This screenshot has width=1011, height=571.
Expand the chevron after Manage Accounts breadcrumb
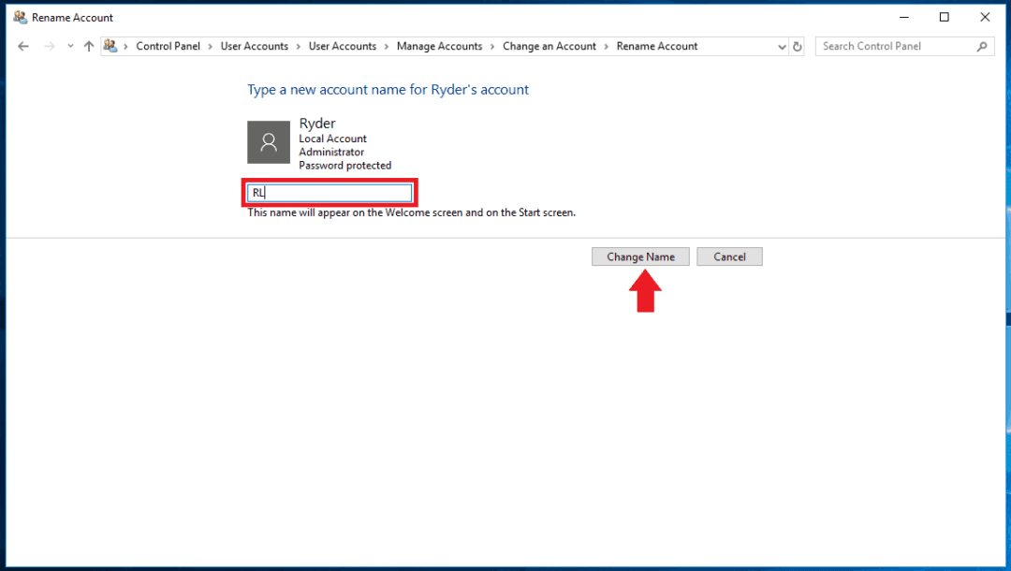tap(492, 47)
